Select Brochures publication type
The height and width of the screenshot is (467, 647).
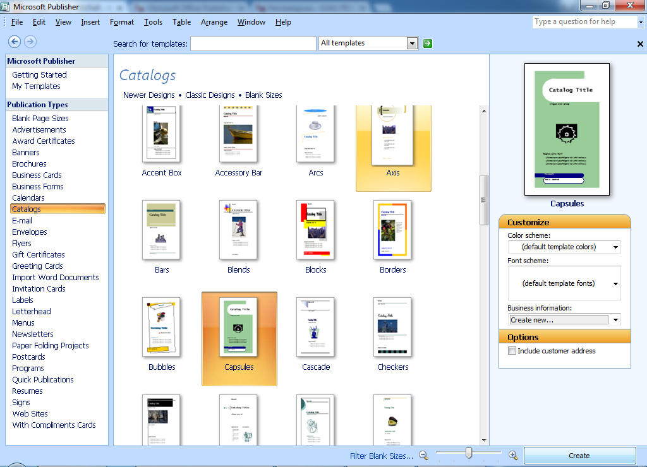(x=29, y=163)
